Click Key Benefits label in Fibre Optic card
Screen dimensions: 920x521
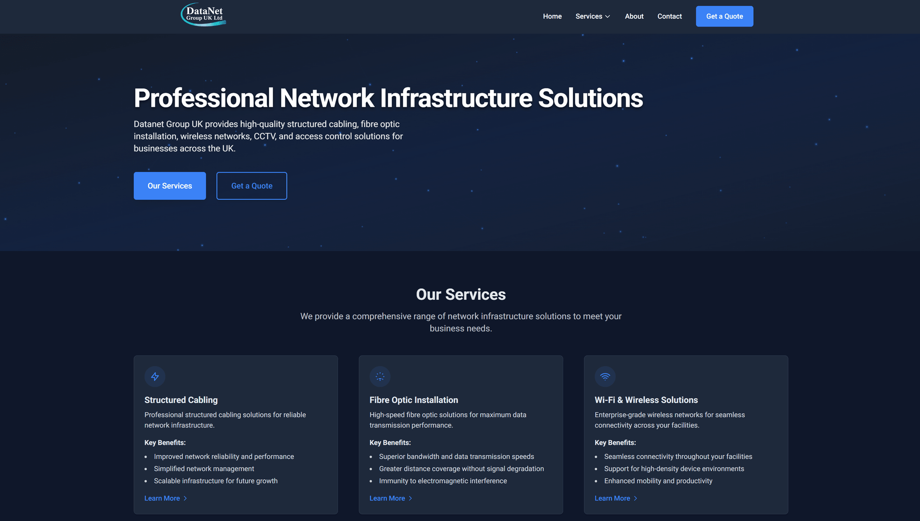click(x=390, y=442)
